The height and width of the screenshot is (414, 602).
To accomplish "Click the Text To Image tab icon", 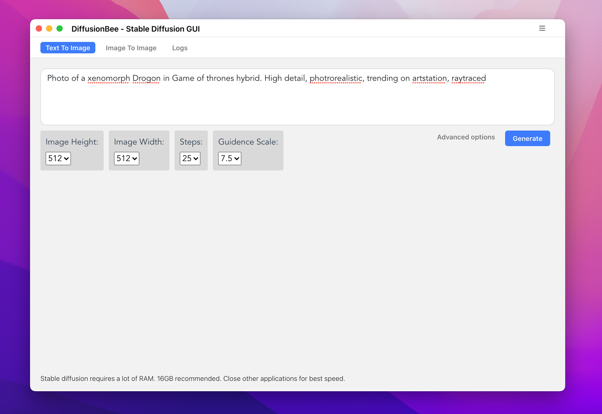I will coord(68,48).
